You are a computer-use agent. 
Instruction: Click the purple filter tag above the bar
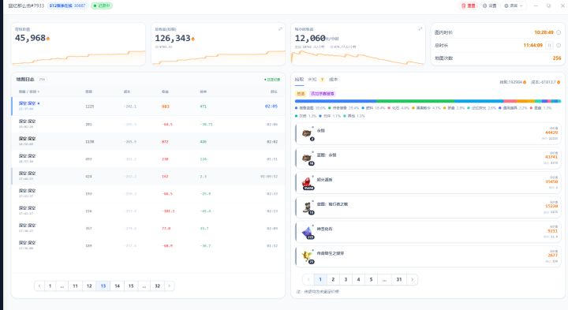point(322,93)
